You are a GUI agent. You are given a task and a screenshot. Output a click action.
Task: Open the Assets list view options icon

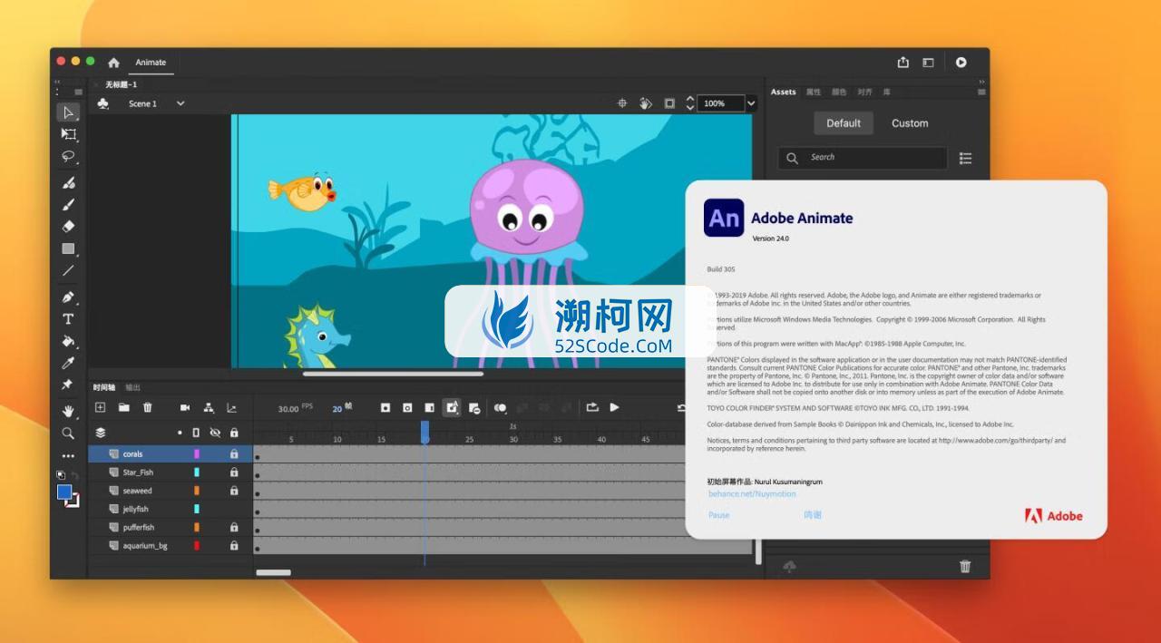point(965,158)
